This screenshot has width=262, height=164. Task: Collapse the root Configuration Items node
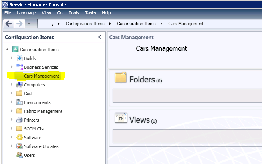pyautogui.click(x=8, y=50)
